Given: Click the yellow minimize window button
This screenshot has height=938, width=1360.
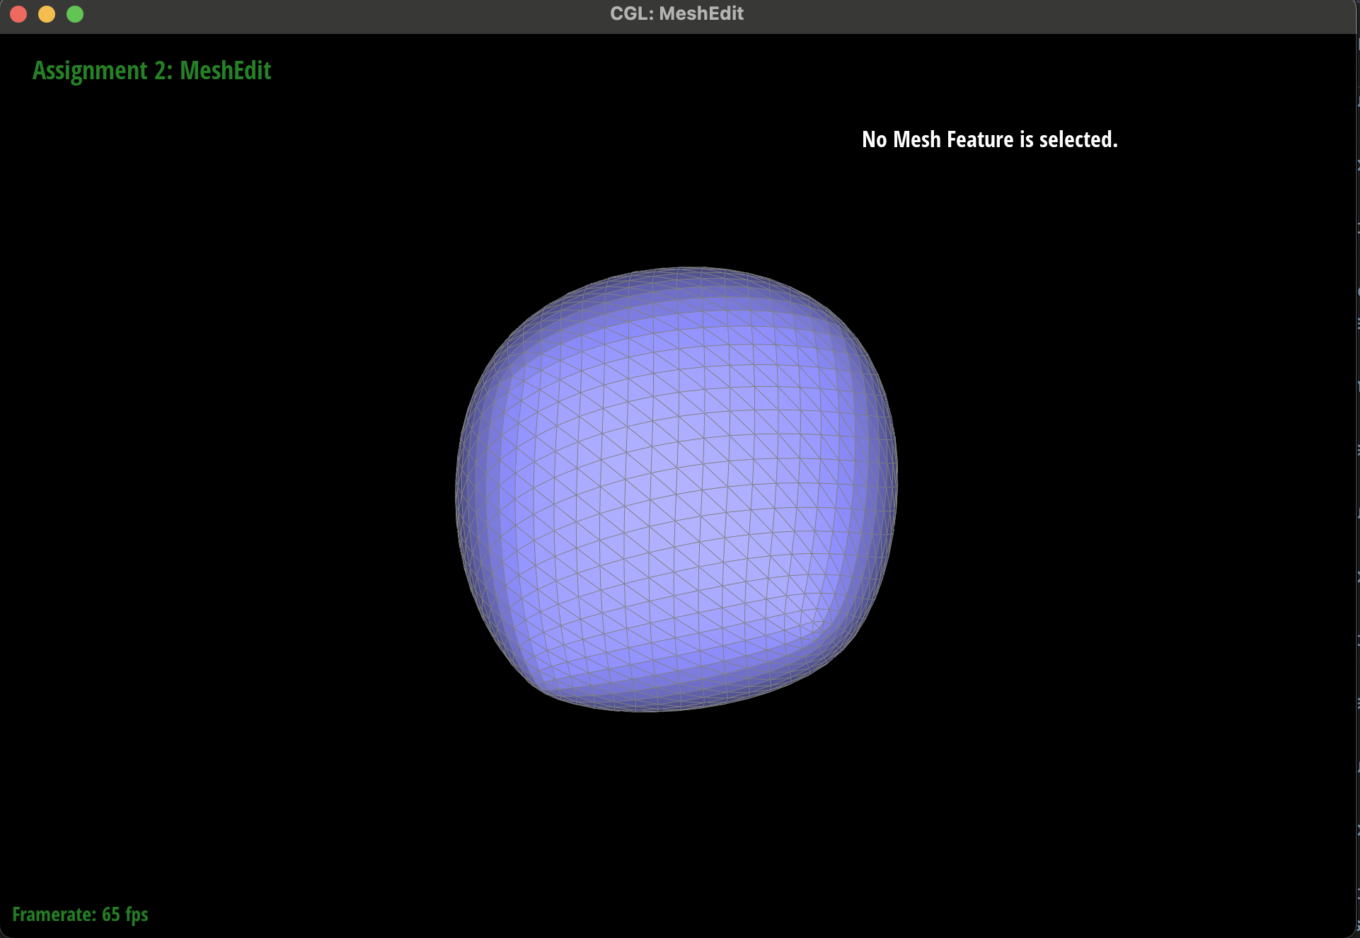Looking at the screenshot, I should (47, 14).
